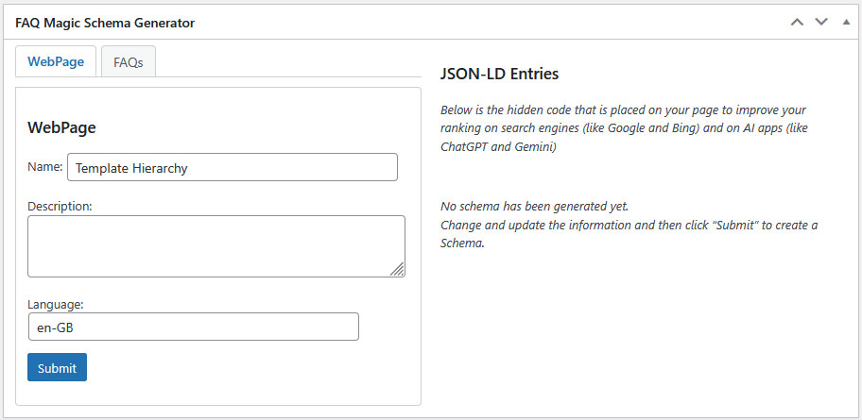The height and width of the screenshot is (420, 862).
Task: Click the FAQ Magic Schema Generator title
Action: tap(105, 23)
